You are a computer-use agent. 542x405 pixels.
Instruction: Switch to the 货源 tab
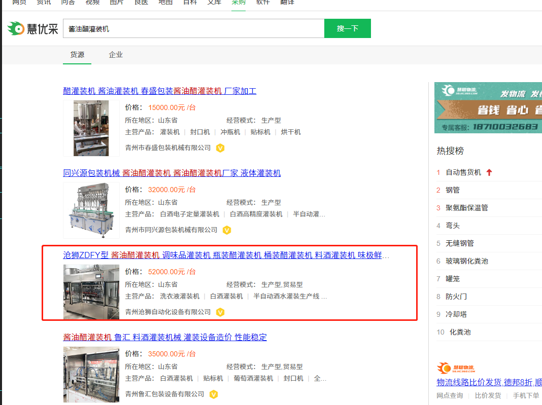[x=77, y=55]
